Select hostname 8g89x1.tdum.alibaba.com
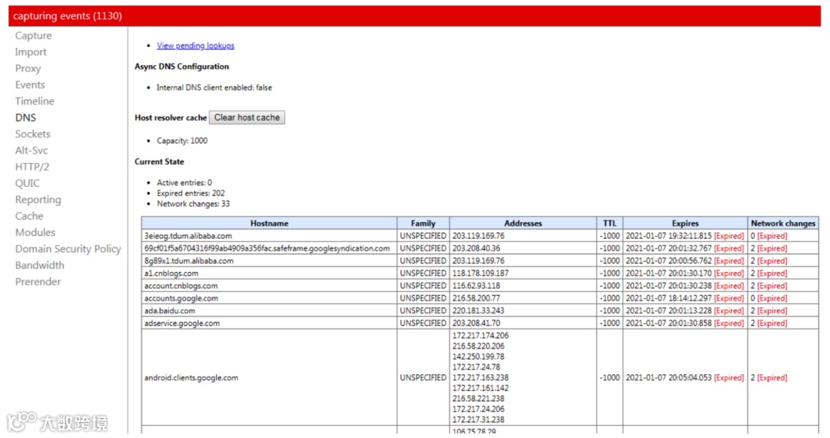 pyautogui.click(x=188, y=260)
